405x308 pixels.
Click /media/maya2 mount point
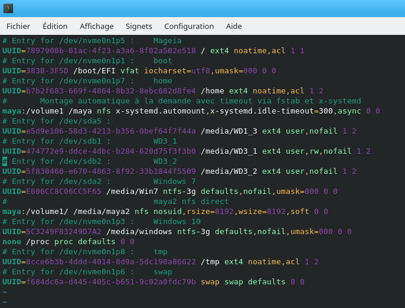tap(102, 212)
